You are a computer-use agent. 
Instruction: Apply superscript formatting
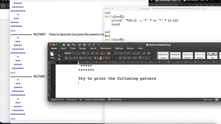pos(90,58)
